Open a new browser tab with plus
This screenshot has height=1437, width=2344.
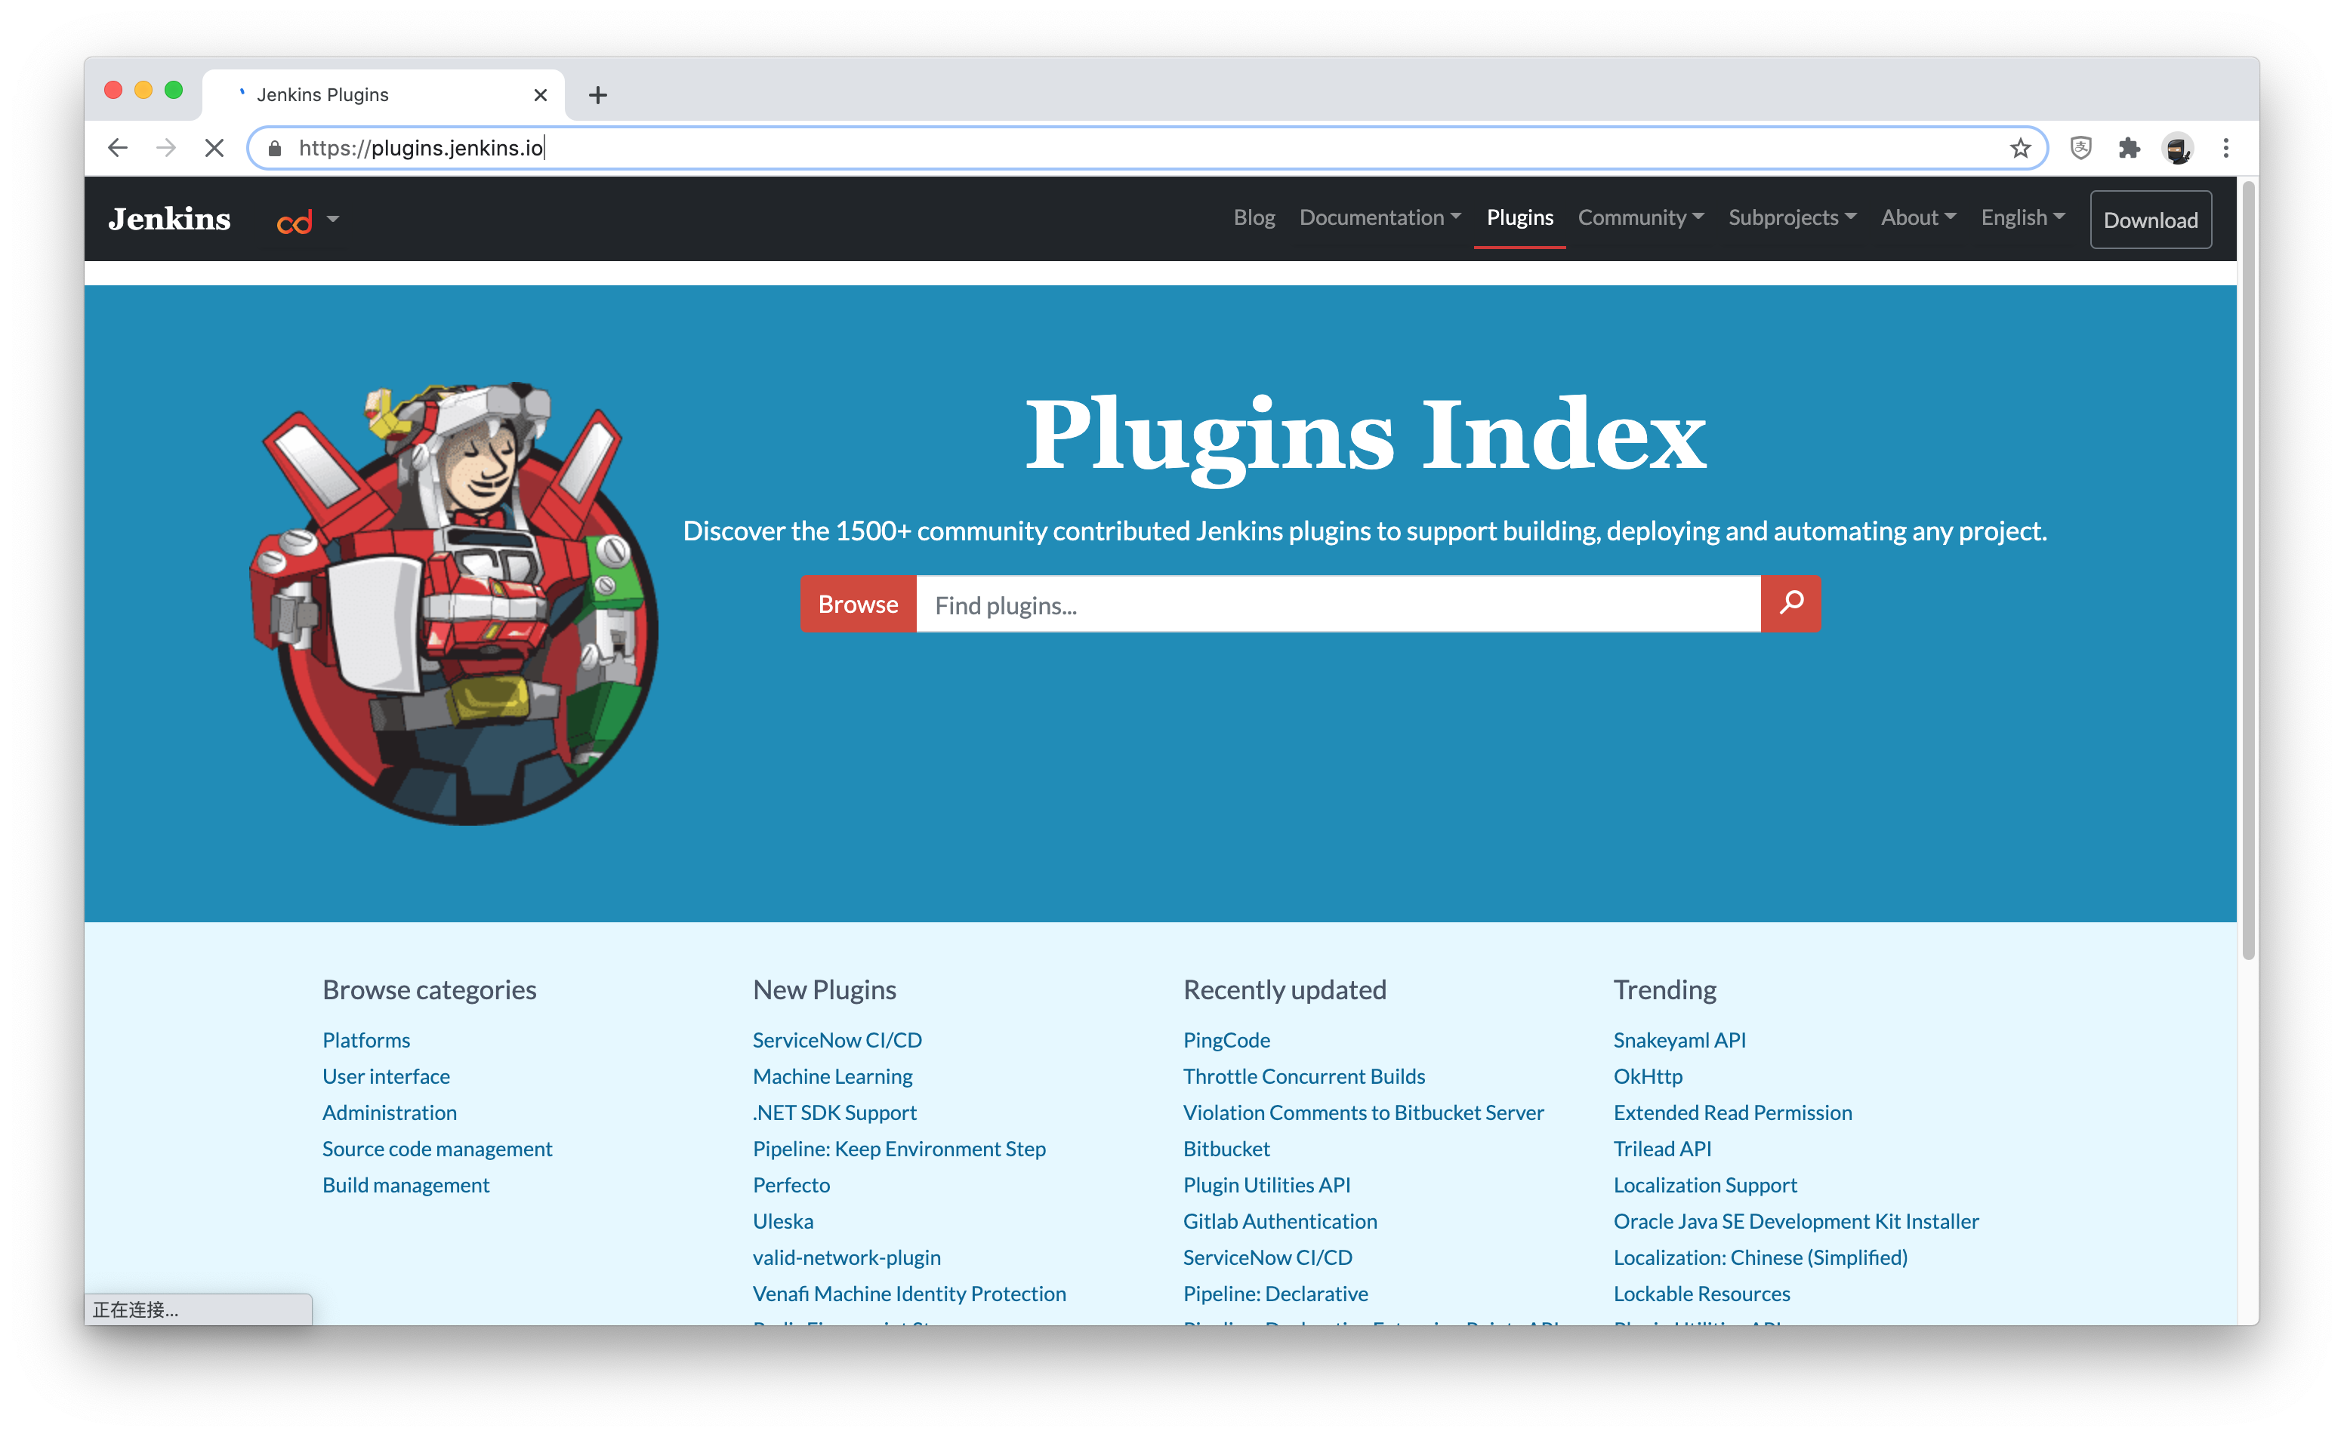point(597,94)
